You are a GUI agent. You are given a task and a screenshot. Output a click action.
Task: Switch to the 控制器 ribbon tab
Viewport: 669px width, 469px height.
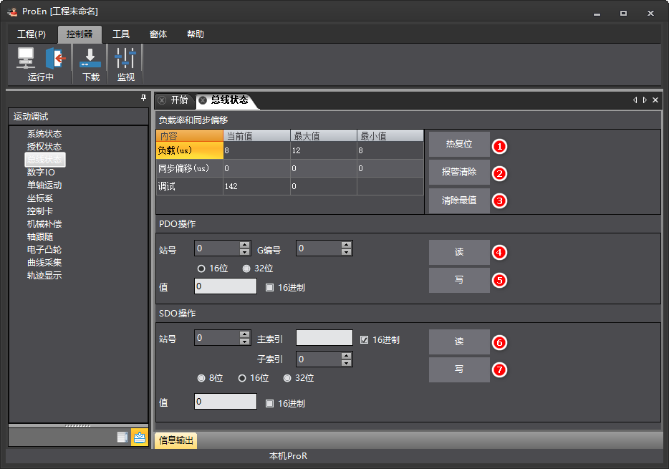[80, 34]
